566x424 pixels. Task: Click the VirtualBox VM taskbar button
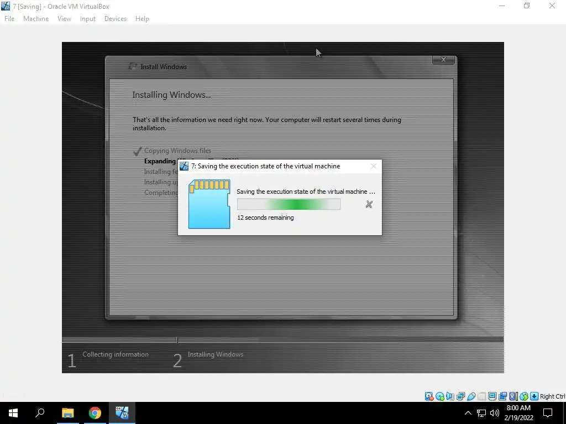(x=122, y=413)
